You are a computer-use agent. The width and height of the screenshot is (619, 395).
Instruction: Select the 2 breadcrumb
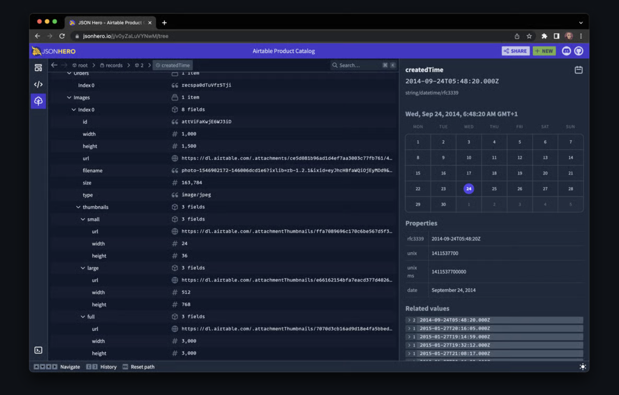(139, 65)
